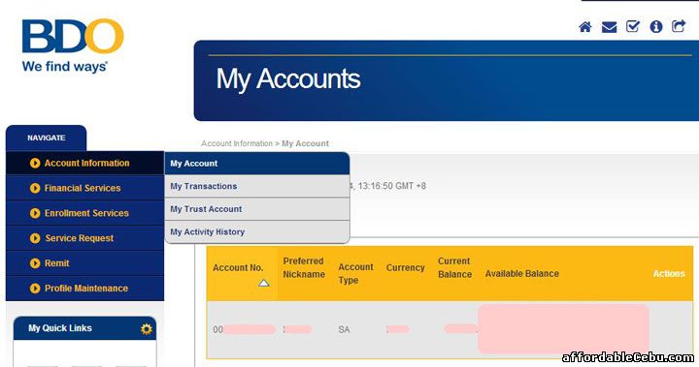This screenshot has height=367, width=699.
Task: Click the Currency column header
Action: [x=405, y=268]
